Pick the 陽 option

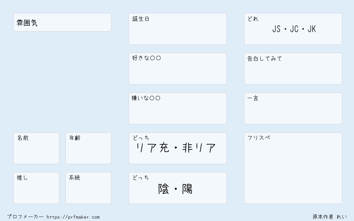coord(187,189)
